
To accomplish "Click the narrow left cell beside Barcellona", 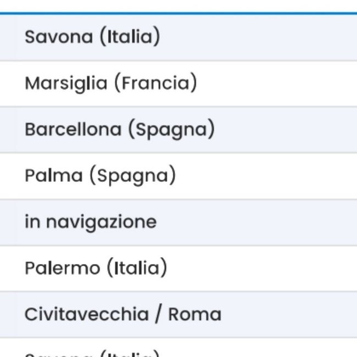I will point(7,130).
